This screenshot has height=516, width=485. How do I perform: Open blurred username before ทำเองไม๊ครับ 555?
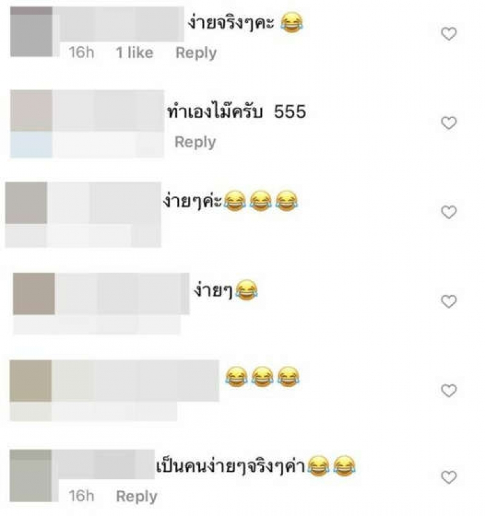click(x=108, y=111)
